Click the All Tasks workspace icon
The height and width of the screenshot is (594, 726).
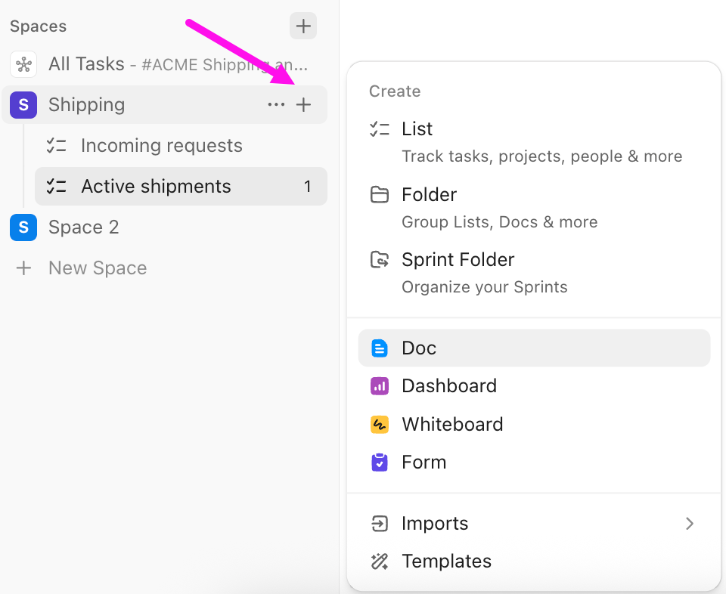click(x=23, y=63)
